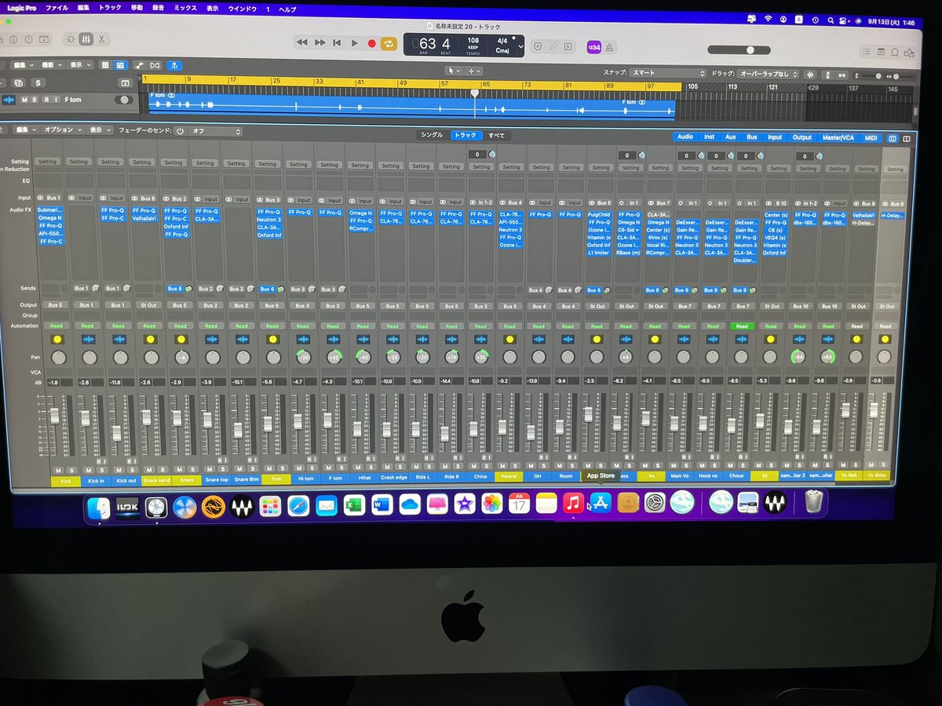Open the ヘルプ menu
The image size is (942, 706).
click(x=288, y=9)
